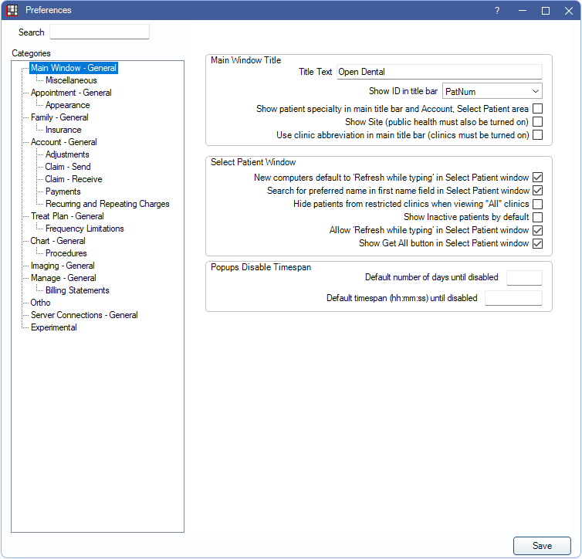Go to Server Connections - General
582x559 pixels.
pos(84,315)
